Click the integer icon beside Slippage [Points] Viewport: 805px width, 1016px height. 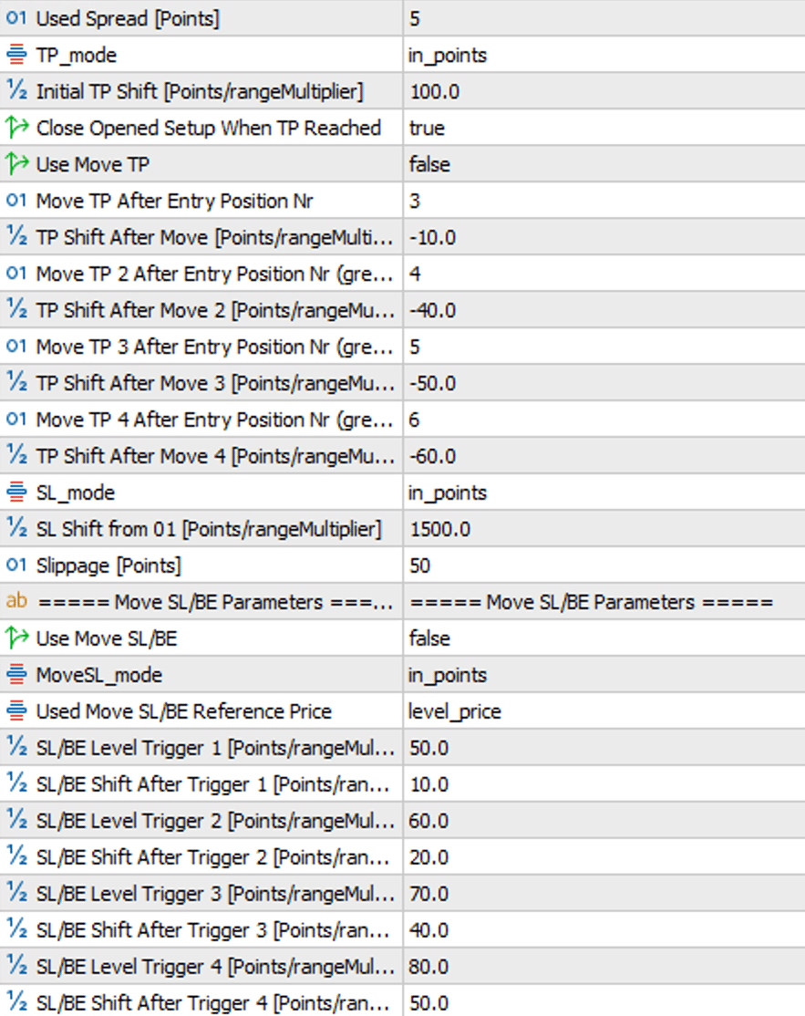click(16, 565)
